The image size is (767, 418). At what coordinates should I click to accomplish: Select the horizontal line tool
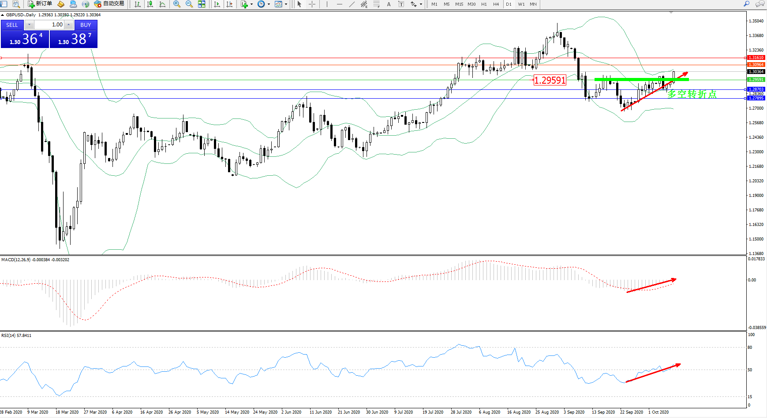pyautogui.click(x=339, y=4)
